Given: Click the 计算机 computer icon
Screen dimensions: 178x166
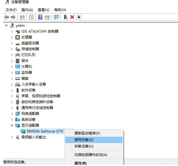Looking at the screenshot, I should [x=18, y=67].
